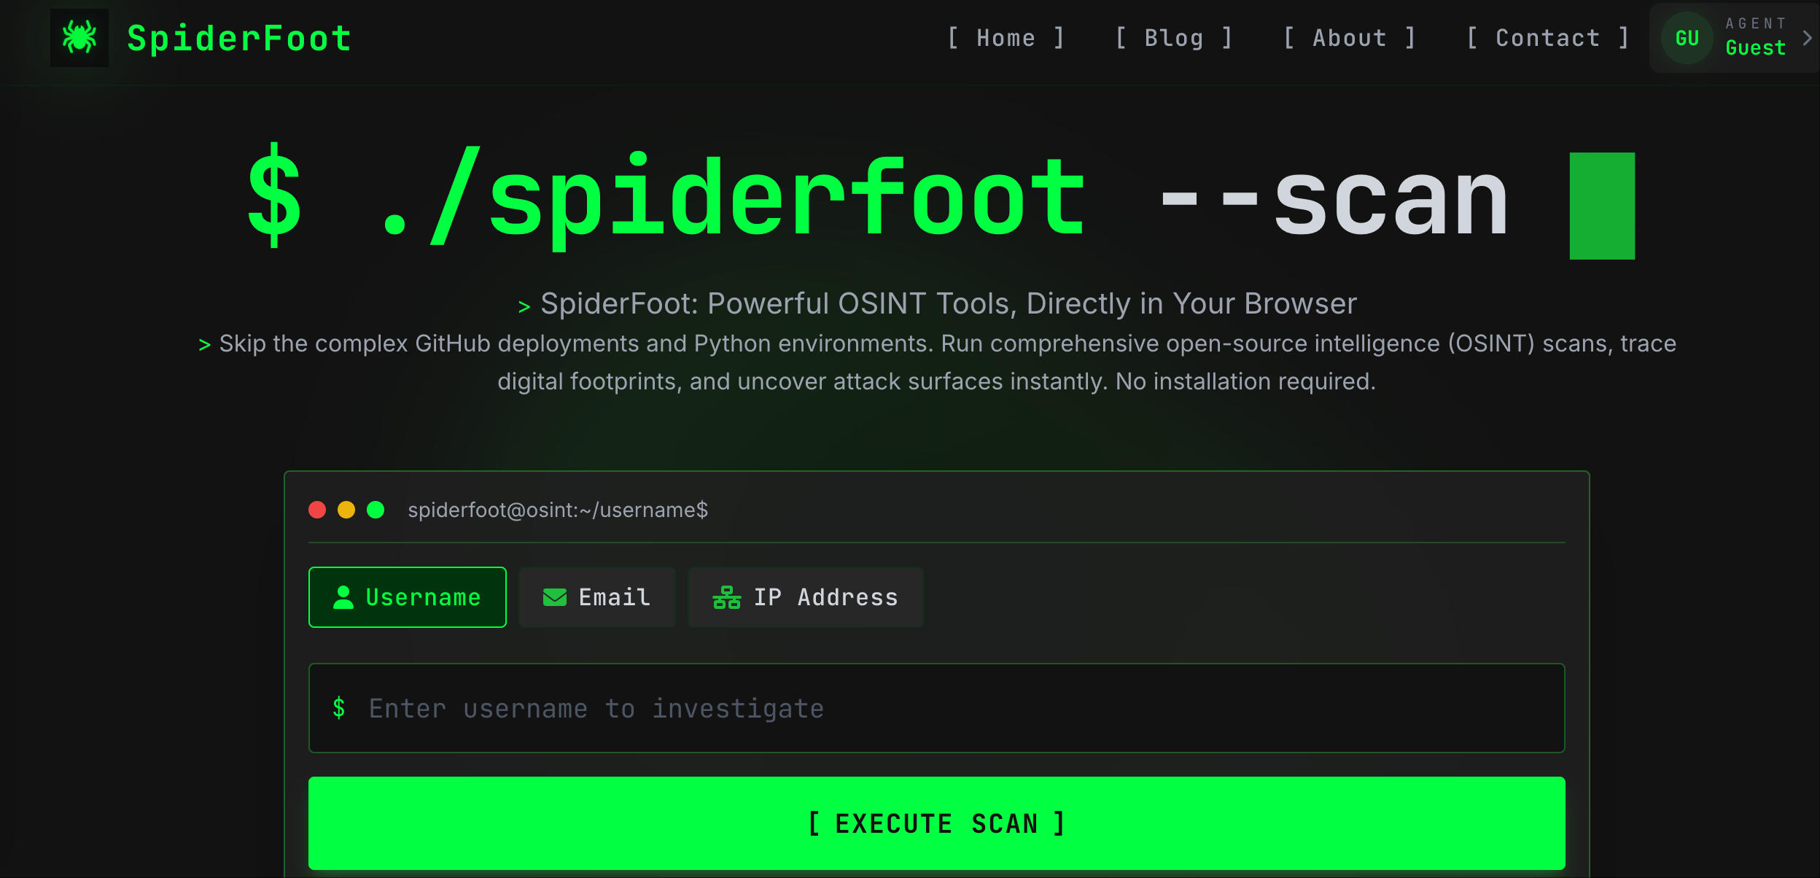Click the envelope icon on Email tab
Screen dimensions: 1820x878
pos(555,597)
